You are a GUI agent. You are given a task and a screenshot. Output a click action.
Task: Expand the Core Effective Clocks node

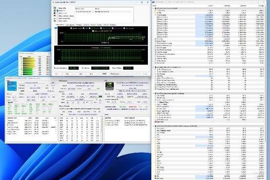click(155, 43)
